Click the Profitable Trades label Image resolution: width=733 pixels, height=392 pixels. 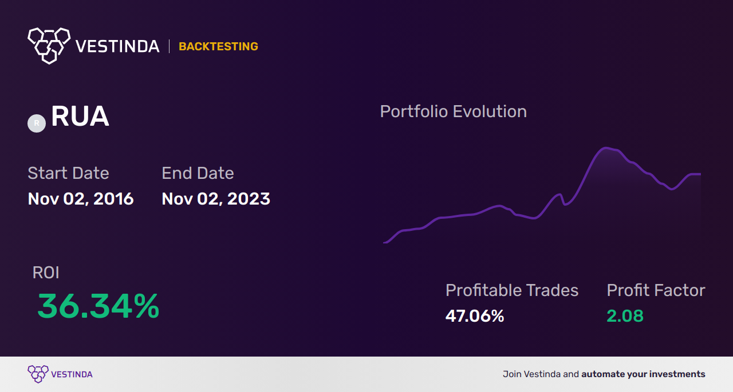pos(512,290)
